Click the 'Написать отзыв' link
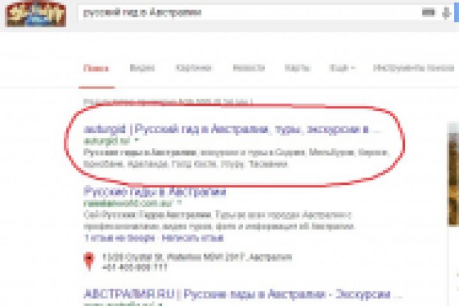459x306 pixels. pos(193,238)
